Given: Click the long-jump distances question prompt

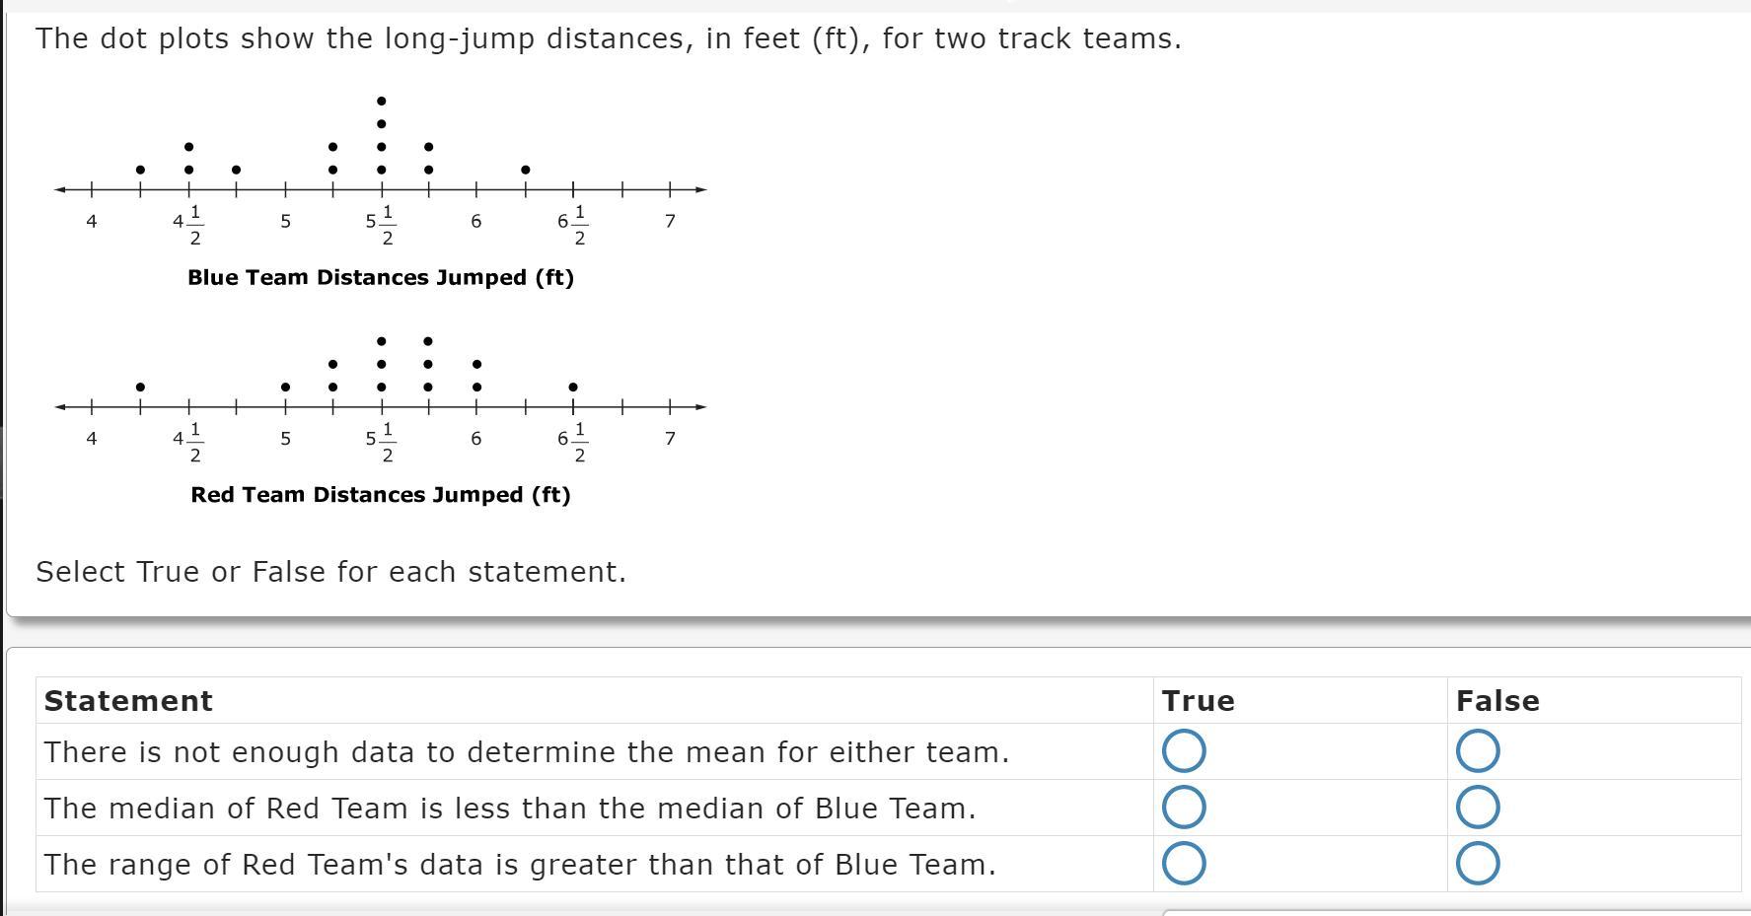Looking at the screenshot, I should pyautogui.click(x=608, y=39).
